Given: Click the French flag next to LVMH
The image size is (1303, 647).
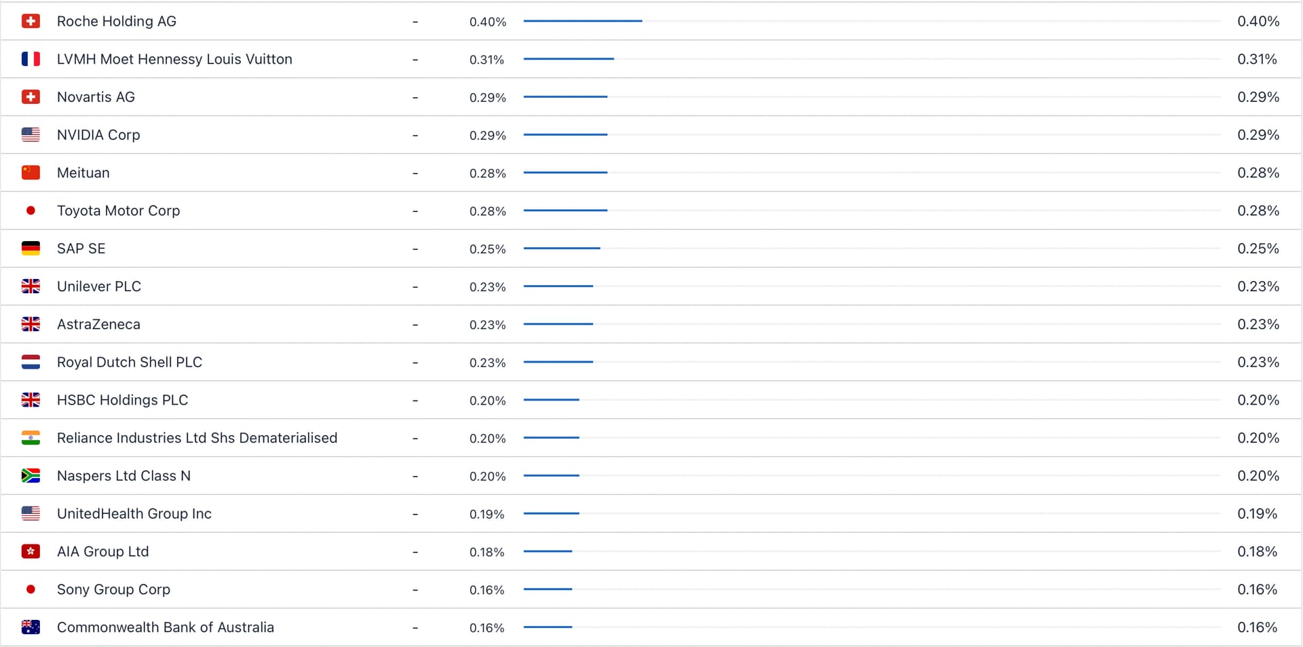Looking at the screenshot, I should point(31,59).
